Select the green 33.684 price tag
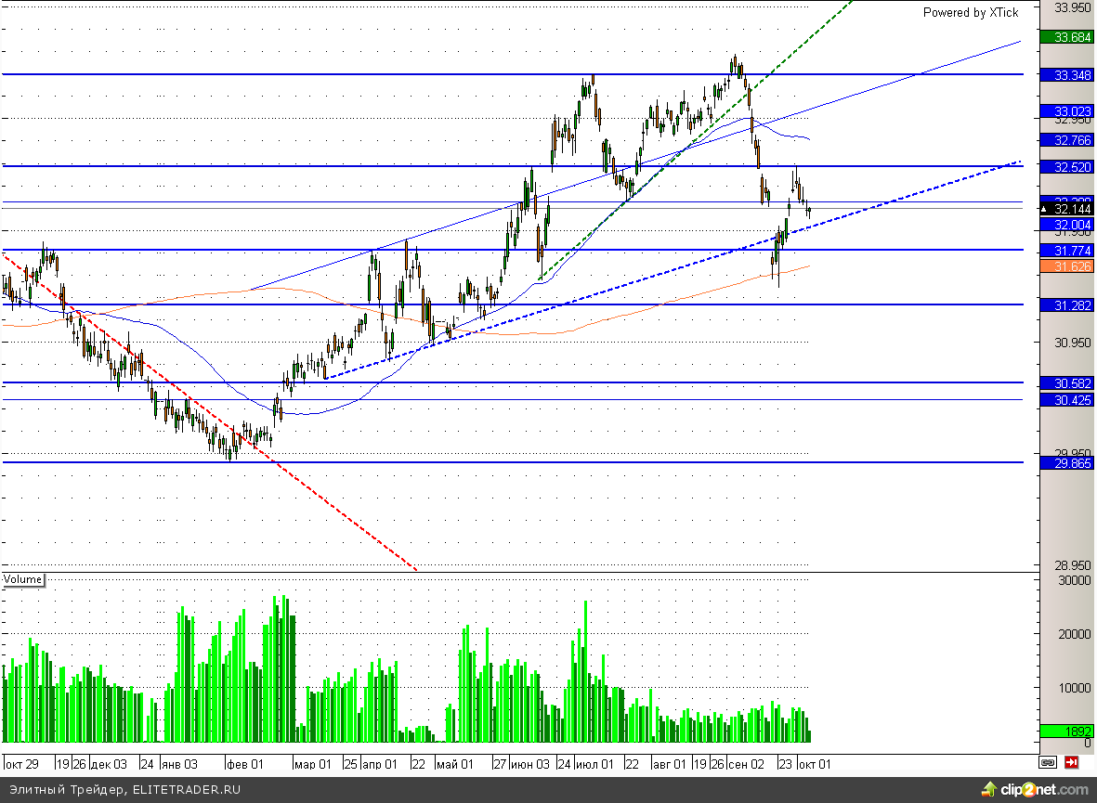1097x803 pixels. (1065, 37)
